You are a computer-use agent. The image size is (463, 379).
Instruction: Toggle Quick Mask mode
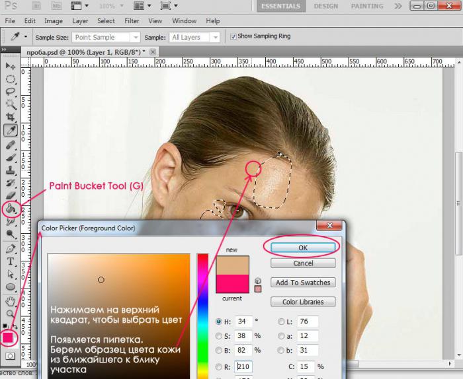tap(11, 356)
